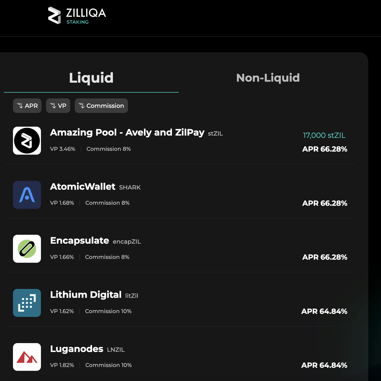The height and width of the screenshot is (381, 381).
Task: Open the 17,000 stZIL staked amount
Action: coord(324,136)
